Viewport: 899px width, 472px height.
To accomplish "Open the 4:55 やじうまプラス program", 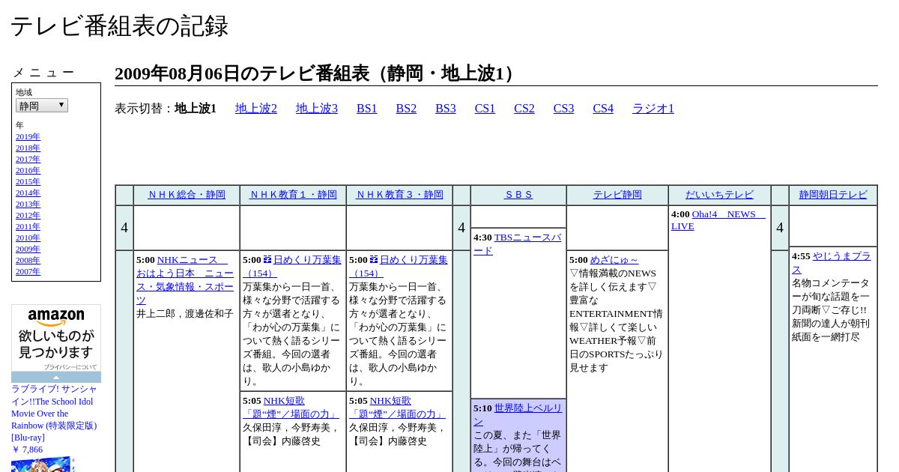I will [x=832, y=263].
